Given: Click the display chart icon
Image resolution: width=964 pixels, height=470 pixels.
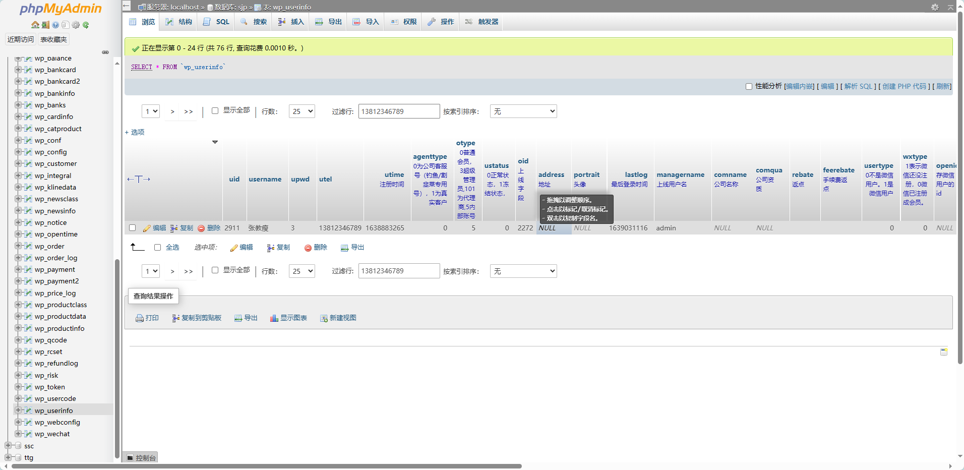Looking at the screenshot, I should (x=274, y=318).
